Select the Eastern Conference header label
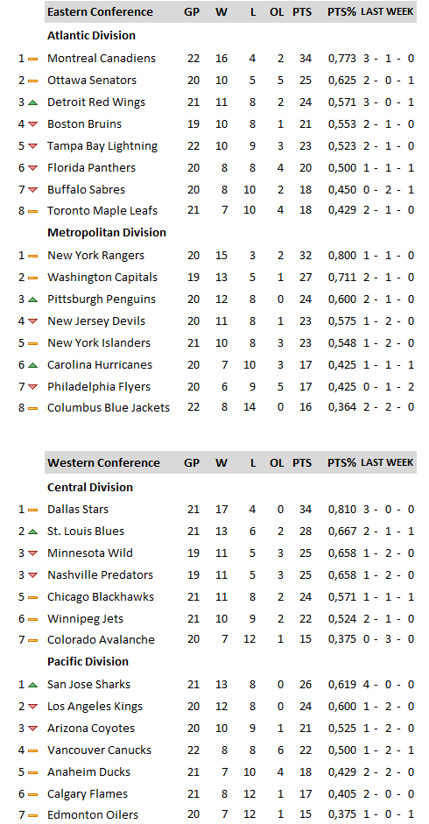 pyautogui.click(x=100, y=11)
